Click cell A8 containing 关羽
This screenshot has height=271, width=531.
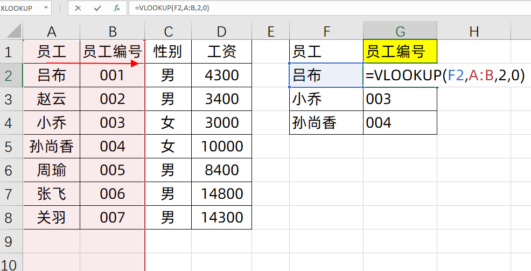52,218
